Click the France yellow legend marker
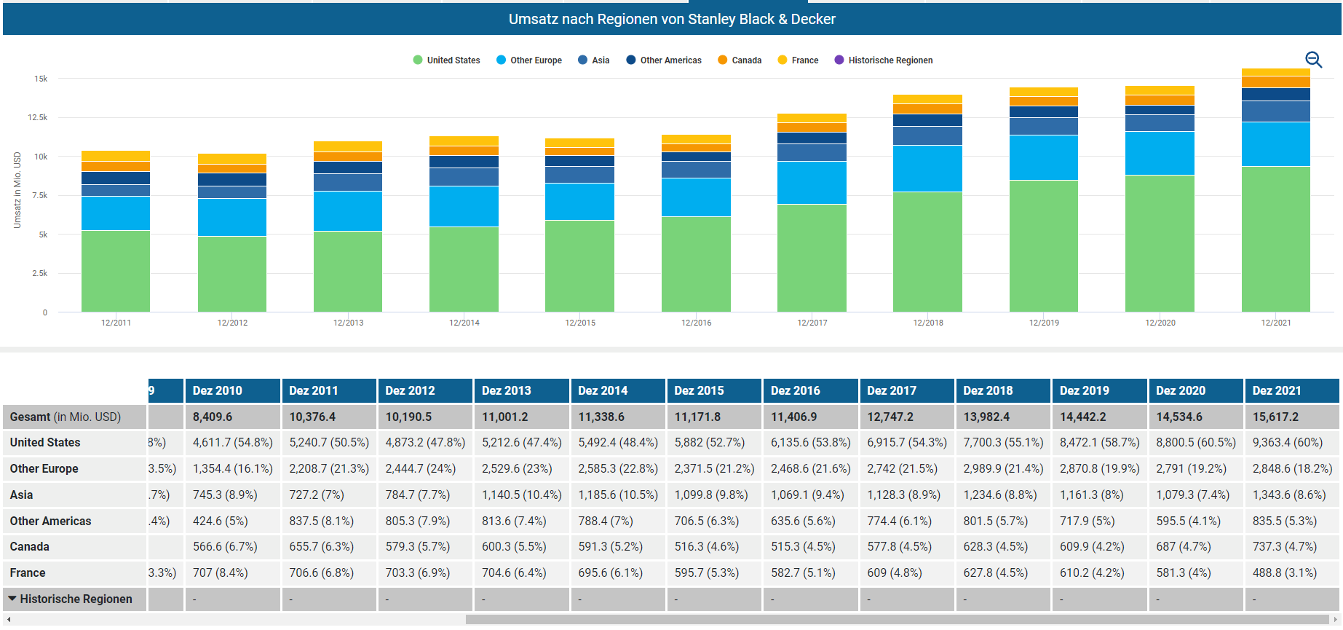Screen dimensions: 1343x630 coord(783,60)
